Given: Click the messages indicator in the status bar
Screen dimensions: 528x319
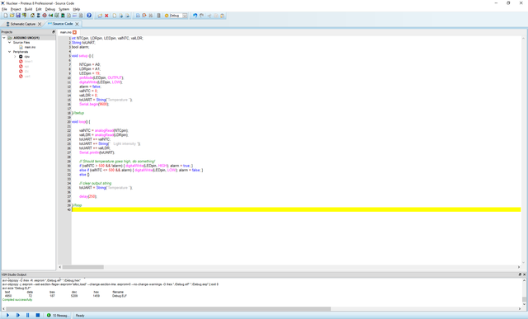Looking at the screenshot, I should [x=58, y=316].
